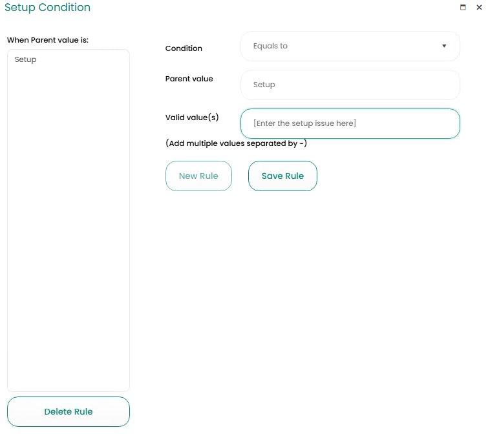
Task: Click the 'Condition' field label
Action: [184, 48]
